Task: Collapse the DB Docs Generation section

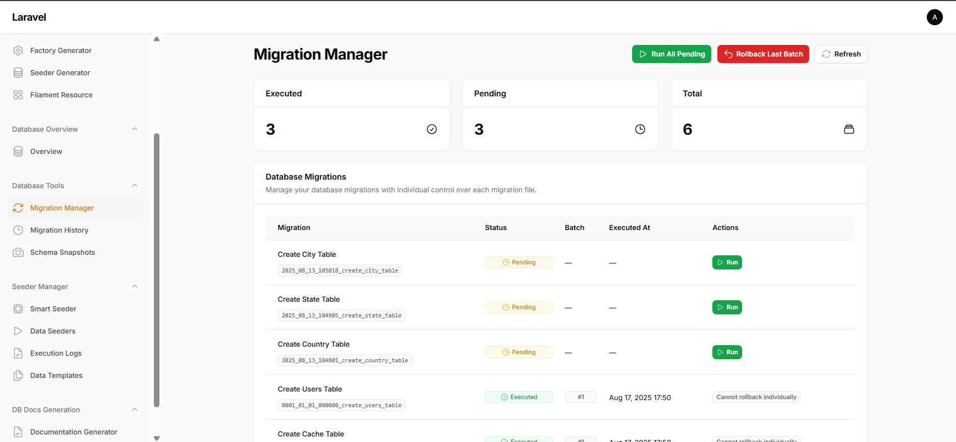Action: click(135, 410)
